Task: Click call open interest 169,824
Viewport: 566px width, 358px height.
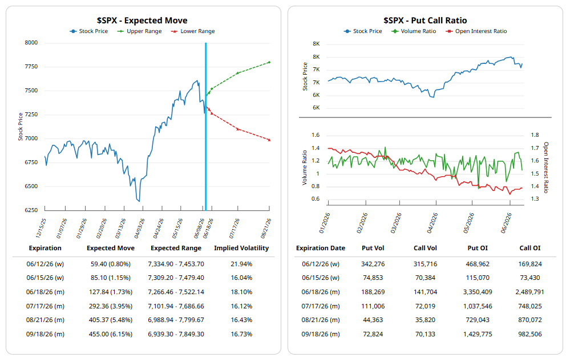Action: coord(530,265)
